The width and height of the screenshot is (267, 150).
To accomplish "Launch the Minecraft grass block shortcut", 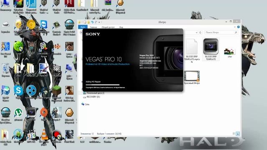I will point(57,90).
